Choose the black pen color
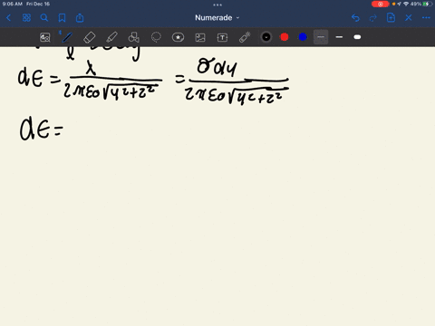Viewport: 435px width, 326px height. pyautogui.click(x=266, y=37)
